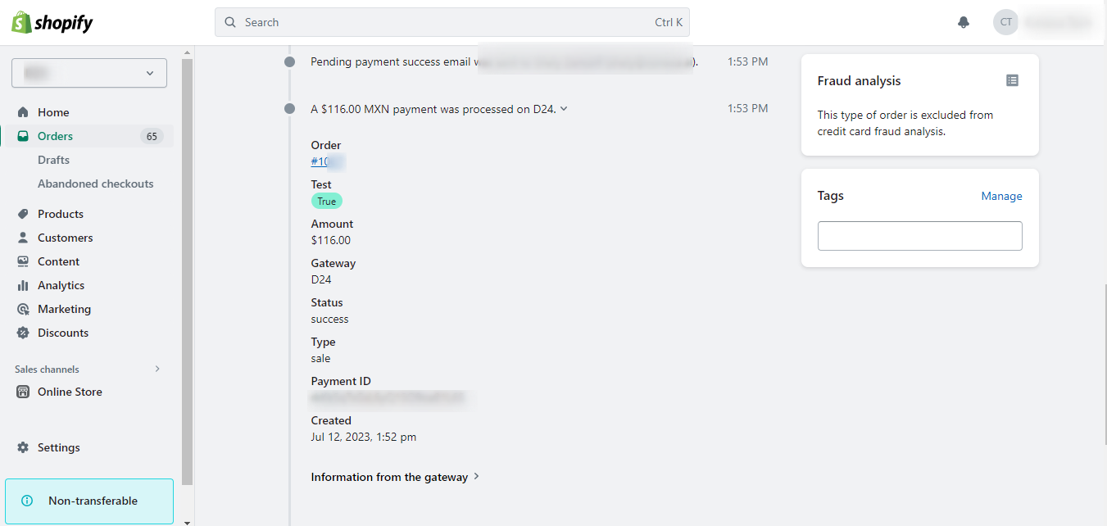Viewport: 1107px width, 526px height.
Task: Collapse the payment processed details chevron
Action: pos(564,109)
